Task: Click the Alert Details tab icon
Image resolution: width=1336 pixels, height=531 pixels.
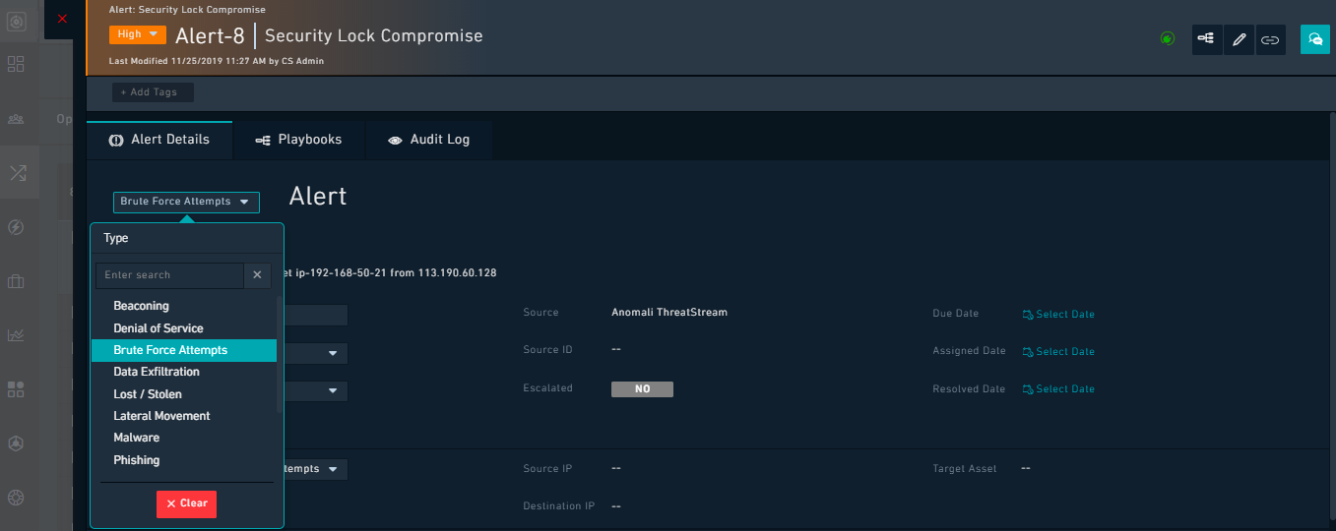Action: click(115, 141)
